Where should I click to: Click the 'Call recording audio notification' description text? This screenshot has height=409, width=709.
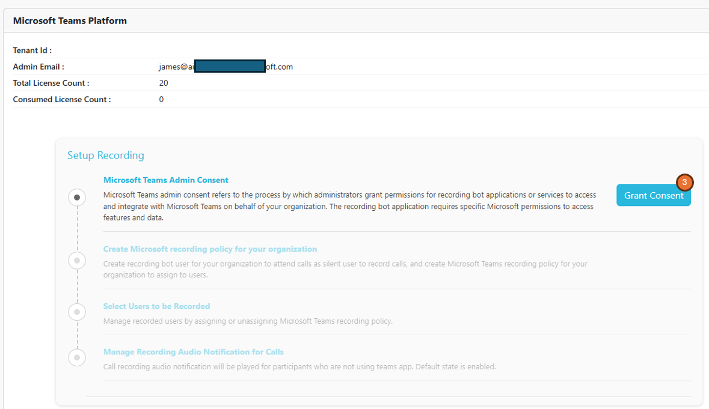pyautogui.click(x=299, y=367)
